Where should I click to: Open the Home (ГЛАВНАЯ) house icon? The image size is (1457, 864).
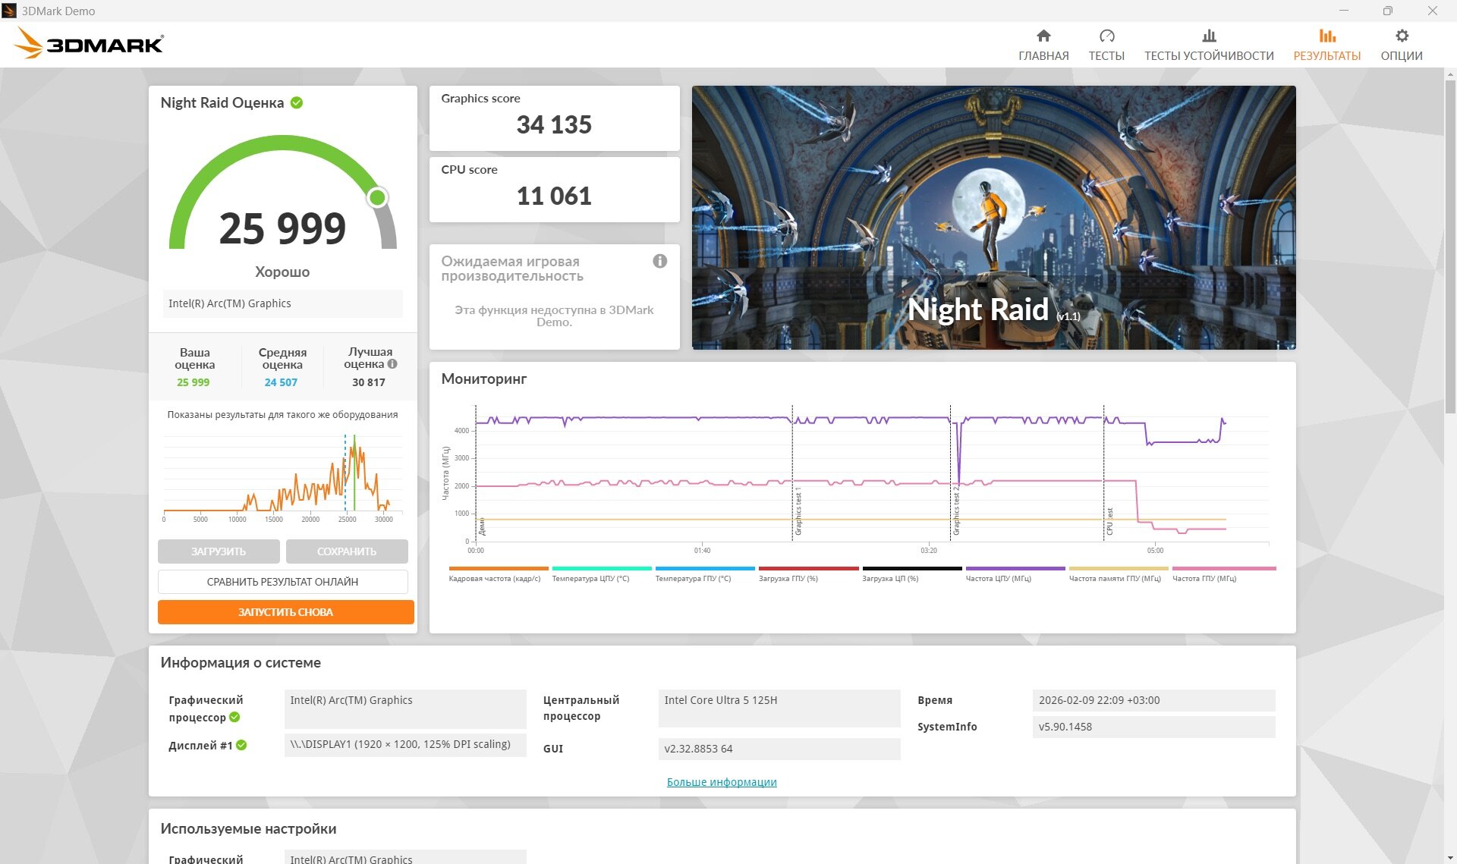(x=1043, y=36)
